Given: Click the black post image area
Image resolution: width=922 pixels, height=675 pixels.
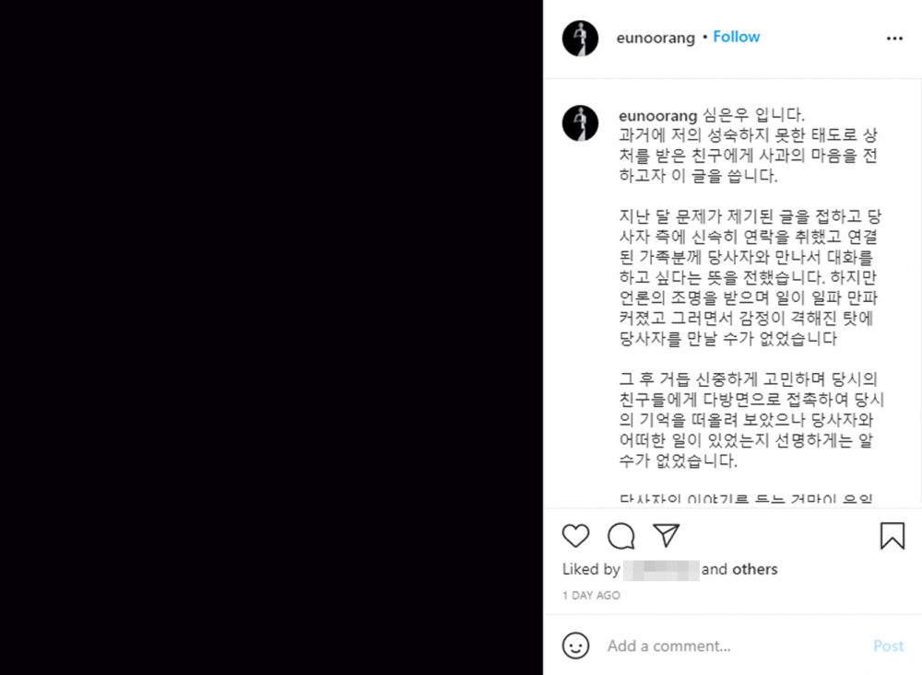Looking at the screenshot, I should (271, 337).
